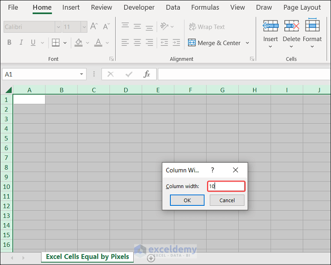
Task: Select Bottom Align icon
Action: click(x=149, y=27)
